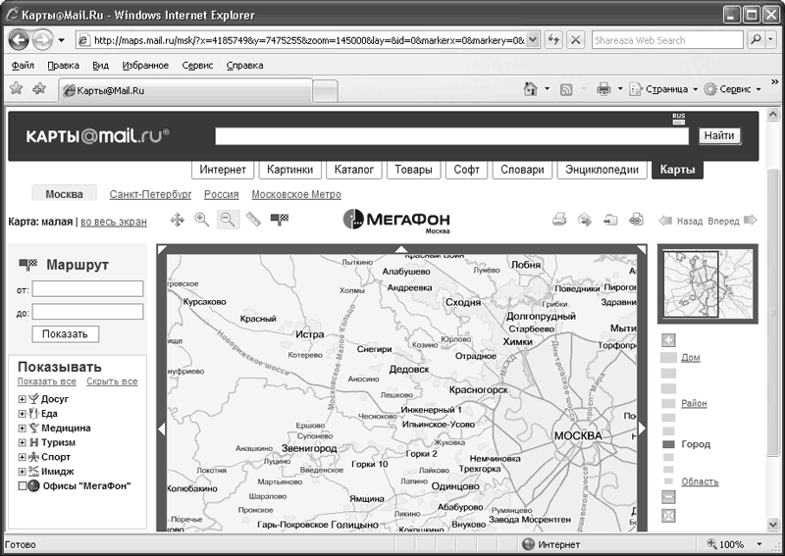Open the во весь экран link
This screenshot has height=556, width=785.
pos(114,222)
